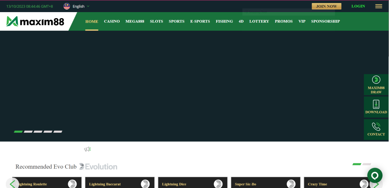Open the Super Sic-Bo game card

click(x=266, y=183)
